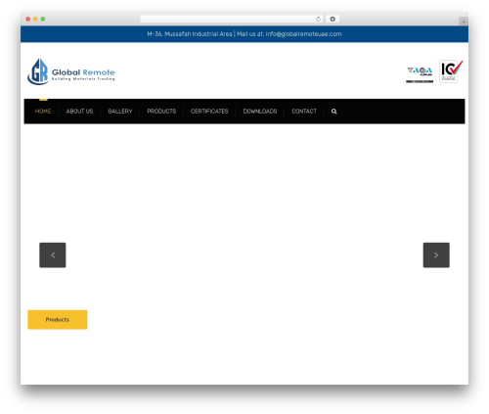This screenshot has height=414, width=489.
Task: Click the Mussafah Industrial Area address text
Action: tap(190, 34)
